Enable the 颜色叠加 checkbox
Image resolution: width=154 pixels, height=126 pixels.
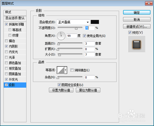(x=6, y=63)
